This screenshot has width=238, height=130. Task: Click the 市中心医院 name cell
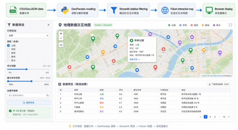(79, 103)
